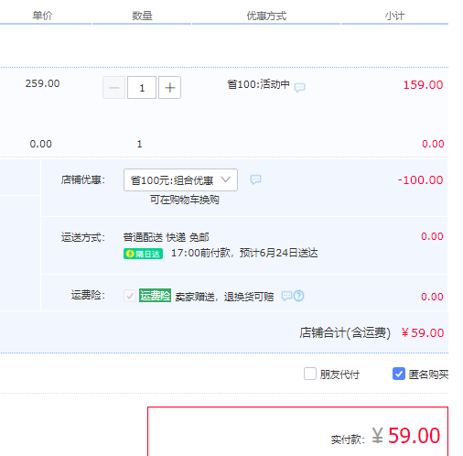Click the 可在购物车换购 text link
The width and height of the screenshot is (463, 456).
click(x=185, y=200)
